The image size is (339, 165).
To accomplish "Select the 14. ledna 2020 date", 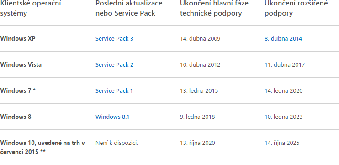I will [284, 90].
